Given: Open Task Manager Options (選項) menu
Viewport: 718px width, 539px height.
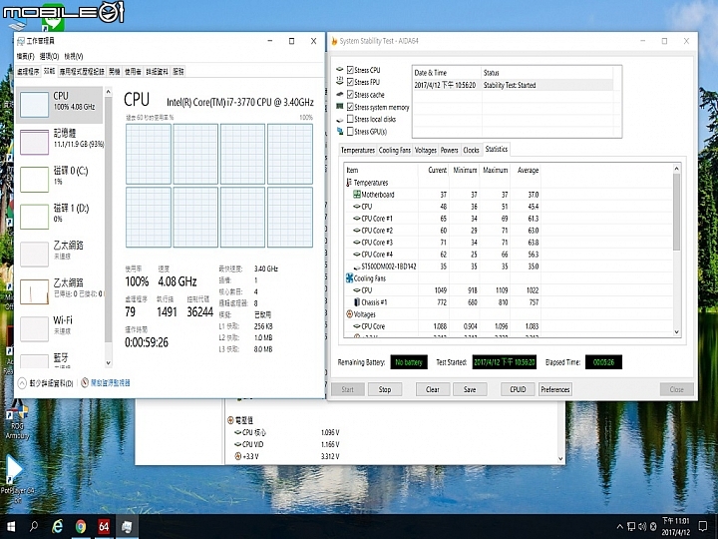Looking at the screenshot, I should (49, 56).
